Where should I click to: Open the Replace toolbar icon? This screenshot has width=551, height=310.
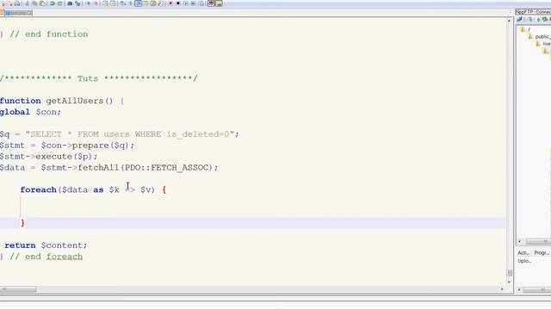click(x=77, y=3)
